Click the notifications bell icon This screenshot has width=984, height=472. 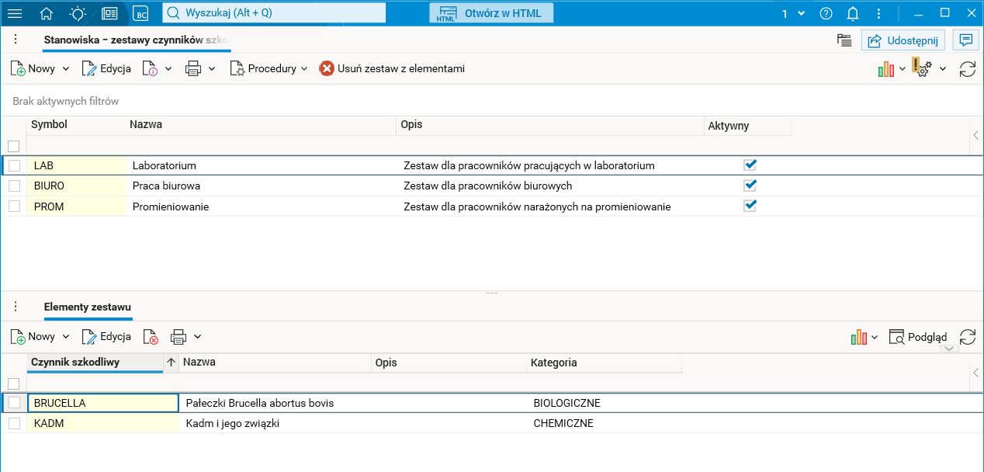(854, 12)
